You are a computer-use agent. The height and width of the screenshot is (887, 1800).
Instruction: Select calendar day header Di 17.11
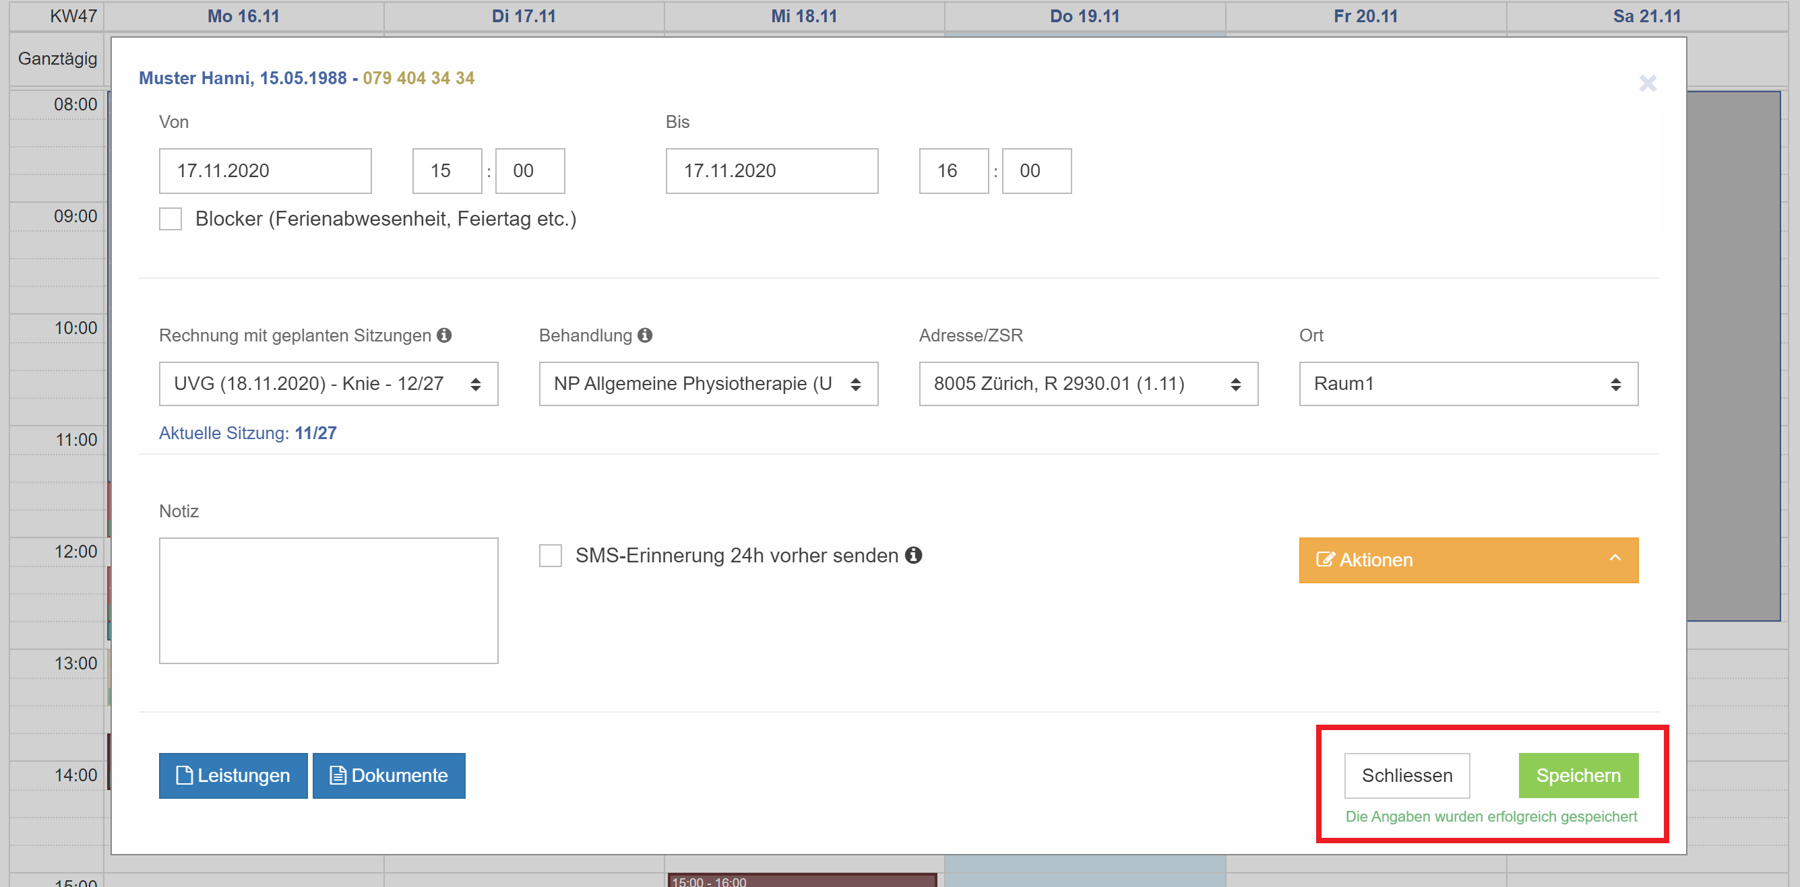click(524, 16)
